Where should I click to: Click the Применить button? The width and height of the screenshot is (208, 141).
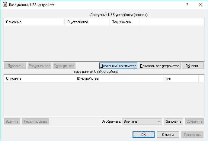[192, 135]
